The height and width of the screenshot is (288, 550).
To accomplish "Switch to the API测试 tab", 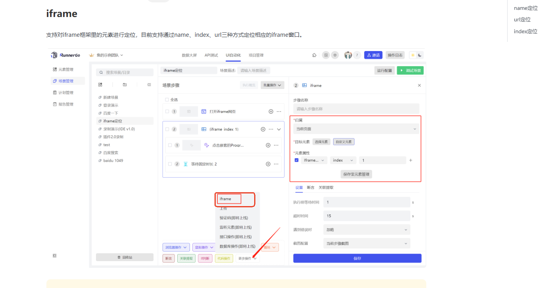I will click(x=211, y=55).
